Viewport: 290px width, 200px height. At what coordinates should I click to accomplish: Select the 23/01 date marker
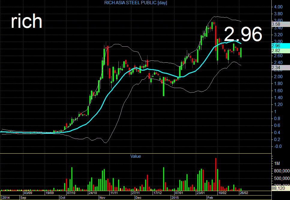[201, 193]
